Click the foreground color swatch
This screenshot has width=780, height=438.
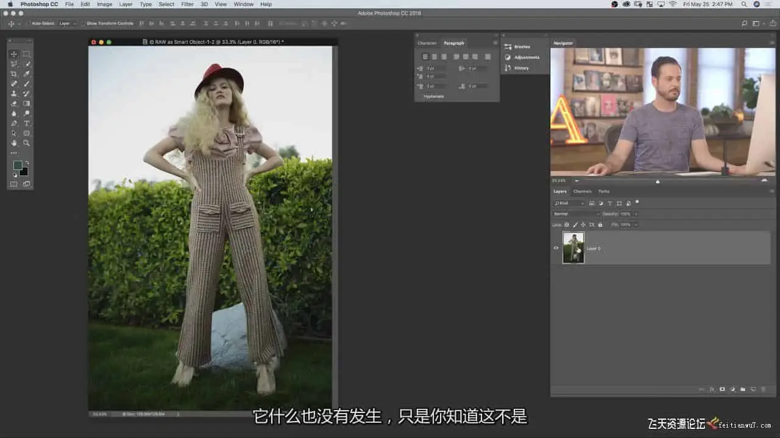(18, 165)
